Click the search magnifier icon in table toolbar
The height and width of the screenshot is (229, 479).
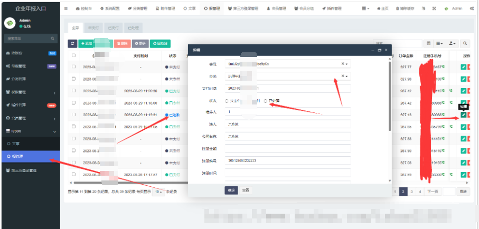pos(465,43)
